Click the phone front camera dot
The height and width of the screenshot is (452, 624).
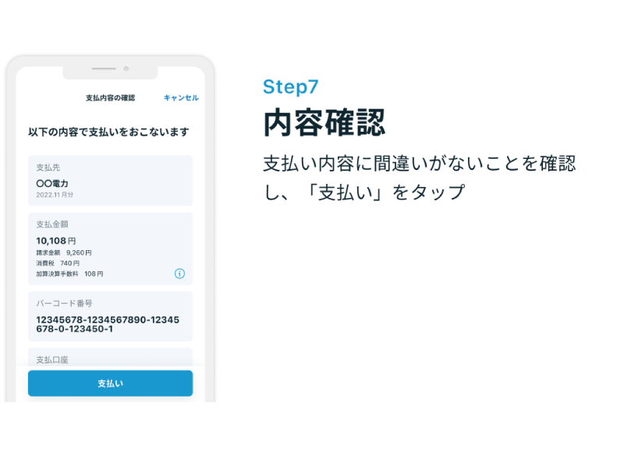126,69
